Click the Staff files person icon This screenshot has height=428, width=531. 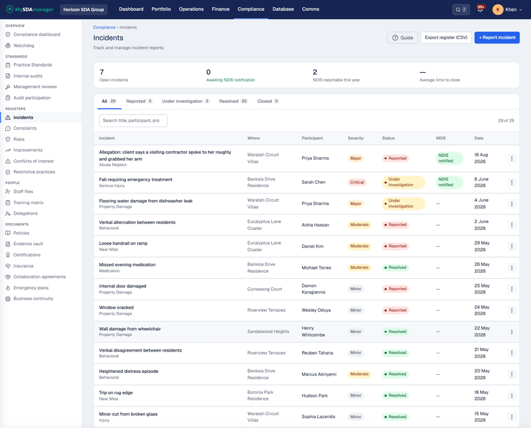[x=8, y=192]
